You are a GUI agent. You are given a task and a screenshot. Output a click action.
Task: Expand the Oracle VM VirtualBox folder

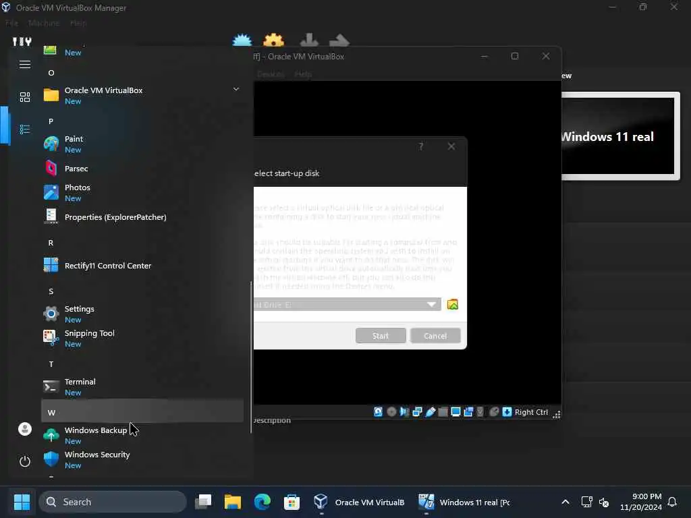(x=142, y=95)
